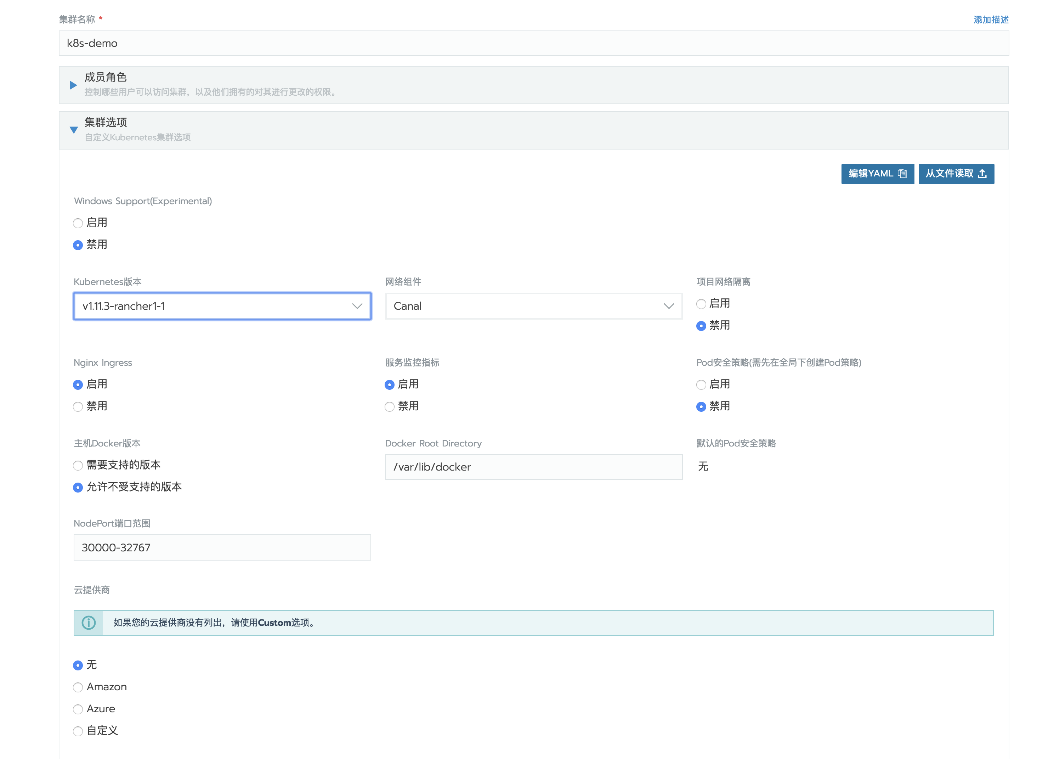
Task: Enable Pod security policy radio
Action: tap(701, 384)
